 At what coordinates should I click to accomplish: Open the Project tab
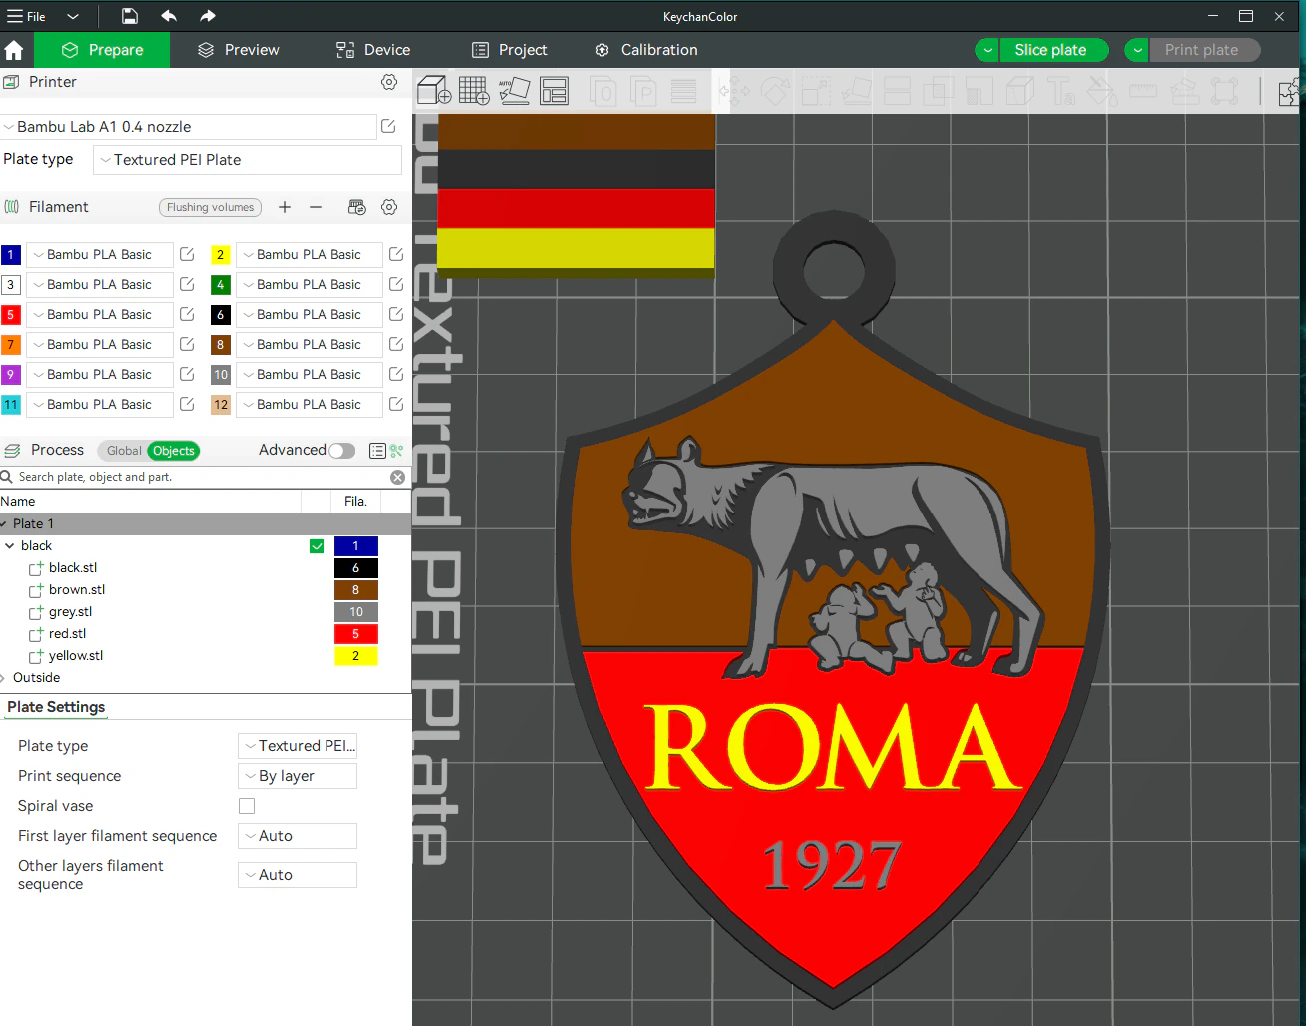509,50
